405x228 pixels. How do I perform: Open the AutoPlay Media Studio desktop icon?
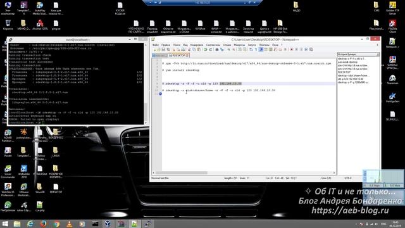click(x=40, y=8)
